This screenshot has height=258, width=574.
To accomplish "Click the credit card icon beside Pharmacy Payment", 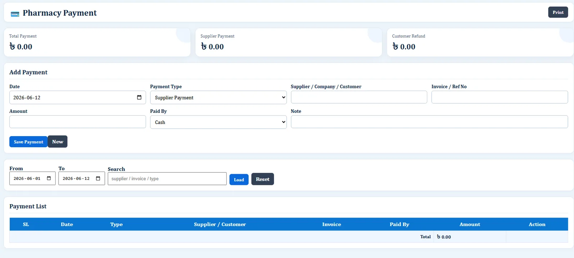I will point(15,14).
